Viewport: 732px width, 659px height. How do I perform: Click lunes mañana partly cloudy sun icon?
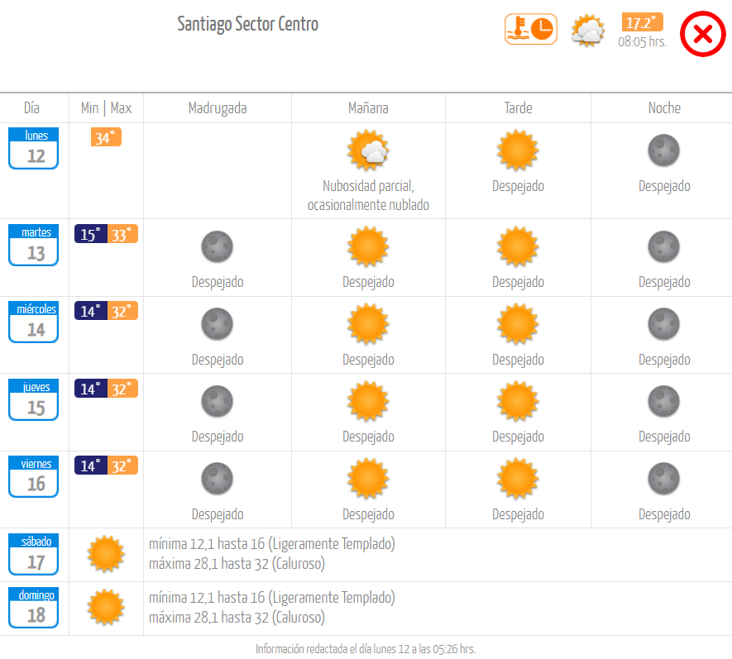click(368, 150)
